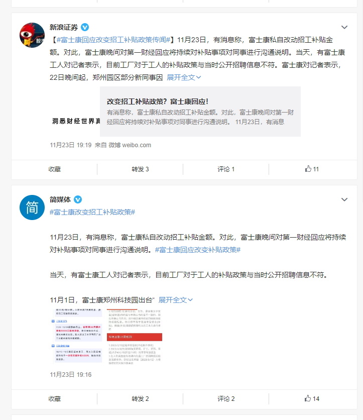The width and height of the screenshot is (363, 420).
Task: Open 评论 1 comments on the 新浪证券 post
Action: [x=225, y=169]
